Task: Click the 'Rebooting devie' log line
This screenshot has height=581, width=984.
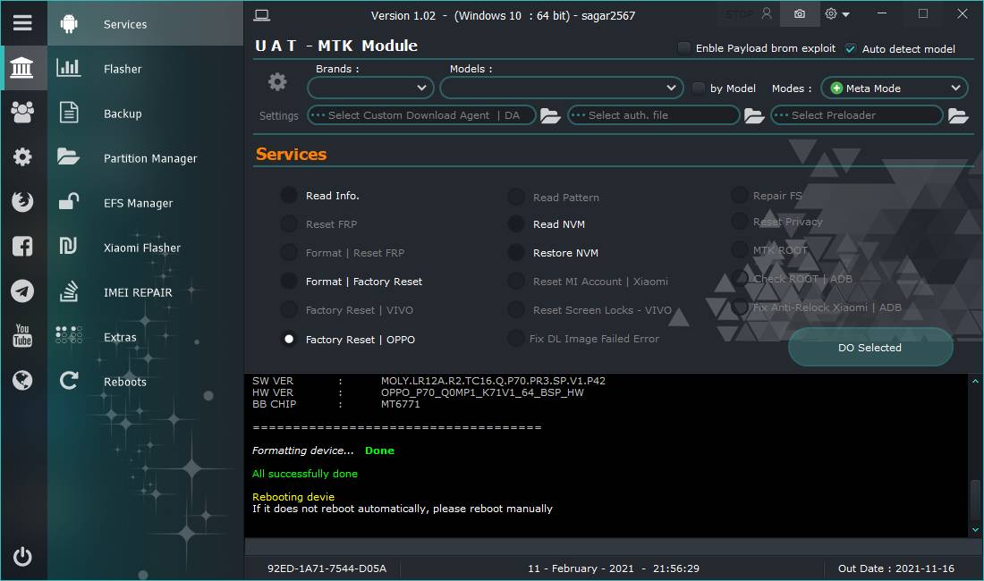Action: pos(293,497)
